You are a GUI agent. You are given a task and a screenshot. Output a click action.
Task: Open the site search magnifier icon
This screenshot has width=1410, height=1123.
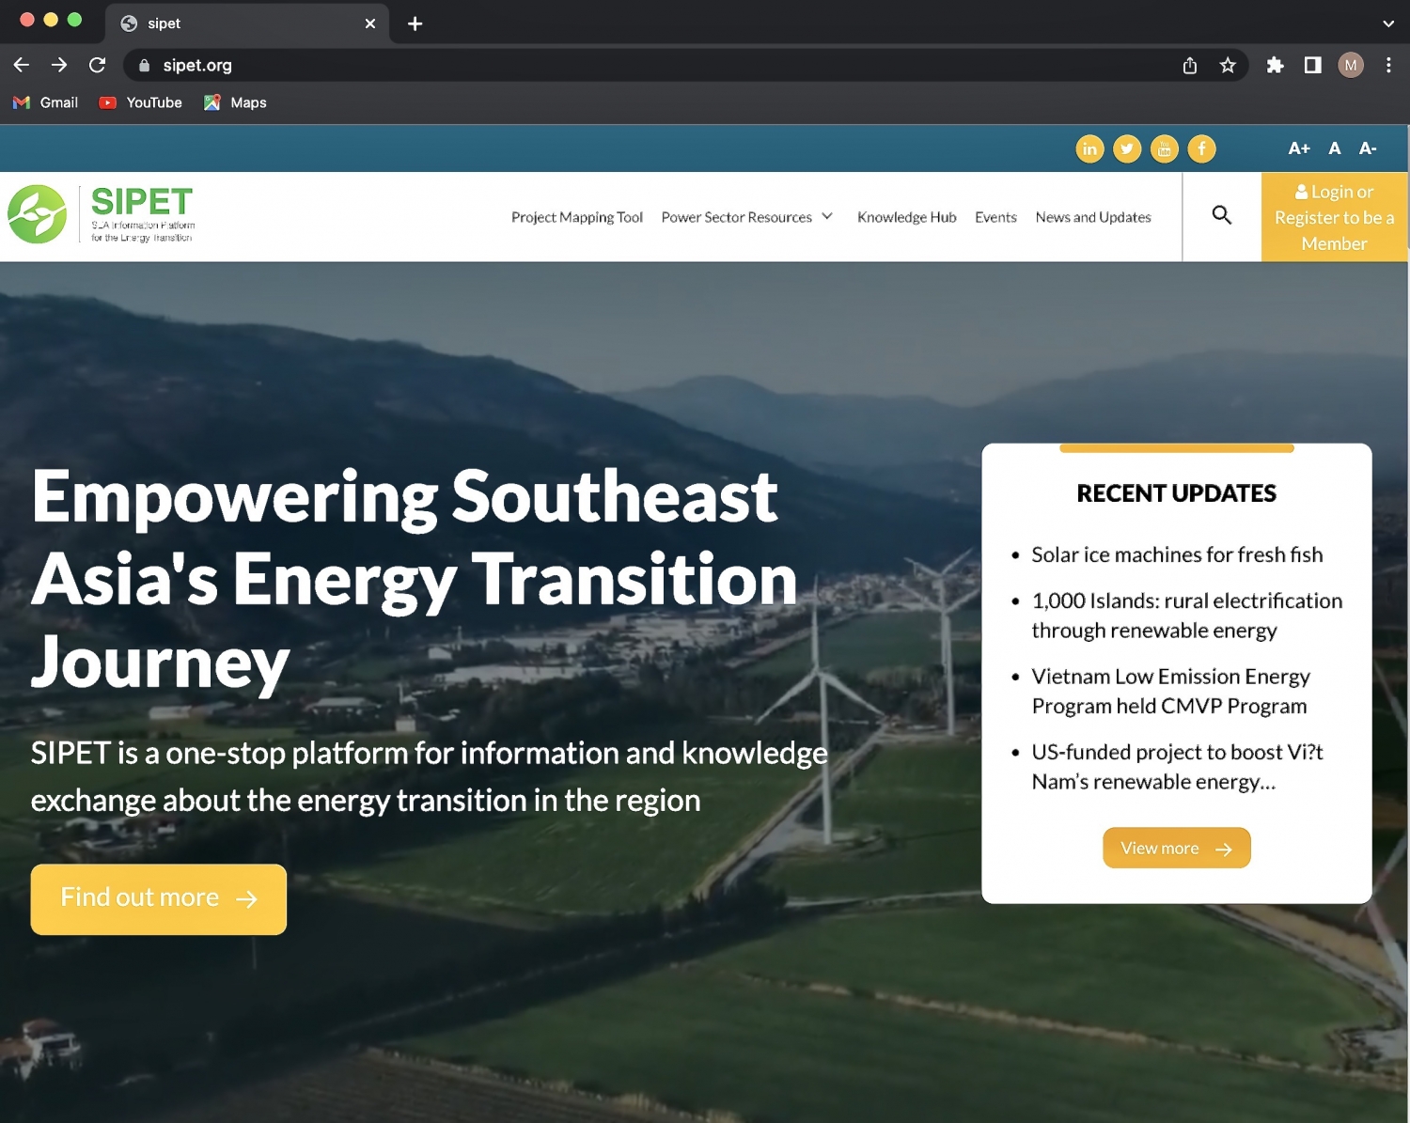1221,215
